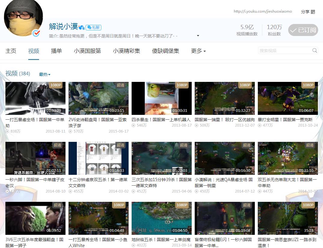This screenshot has width=323, height=248.
Task: Click inside the 搜索视频 search field
Action: 285,51
